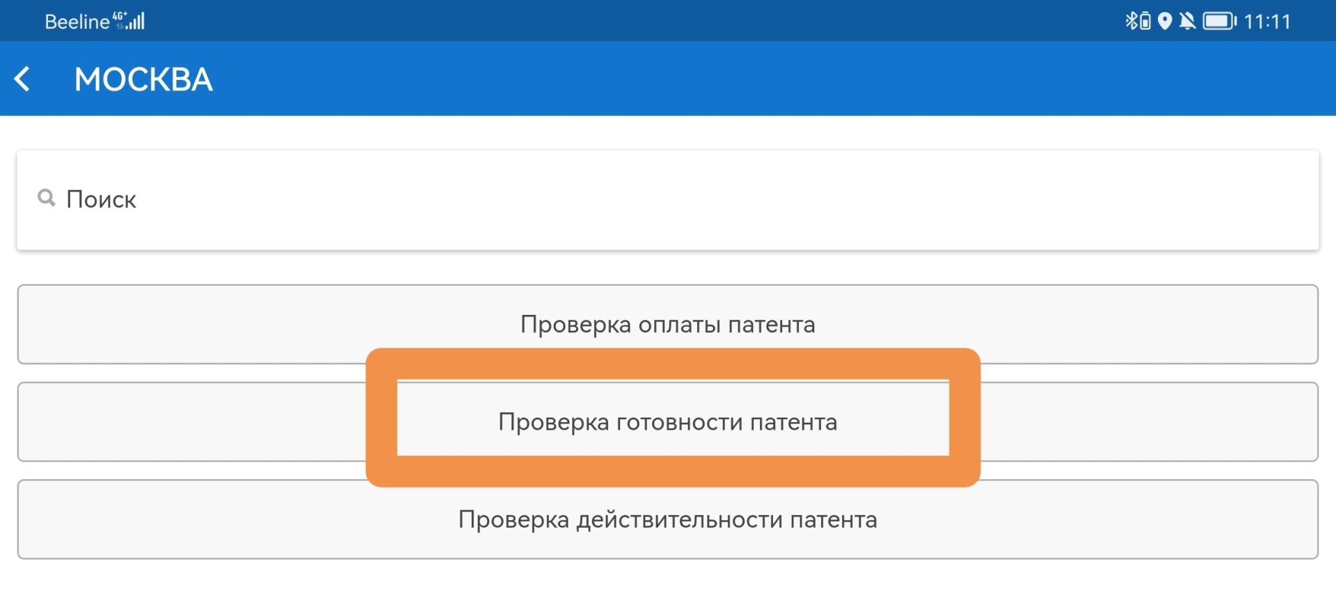The image size is (1336, 616).
Task: Tap the back arrow in header
Action: (23, 79)
